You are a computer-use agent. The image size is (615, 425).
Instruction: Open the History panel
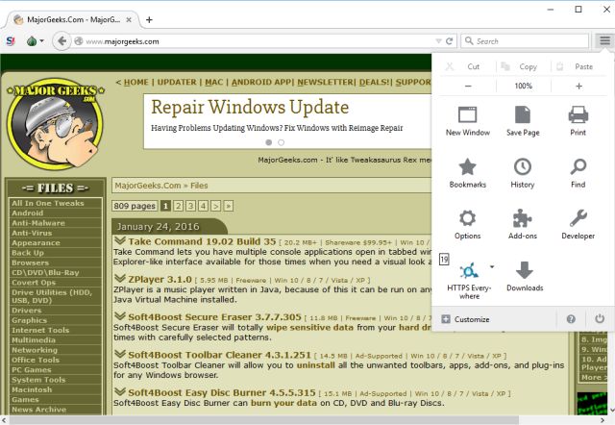[x=523, y=173]
